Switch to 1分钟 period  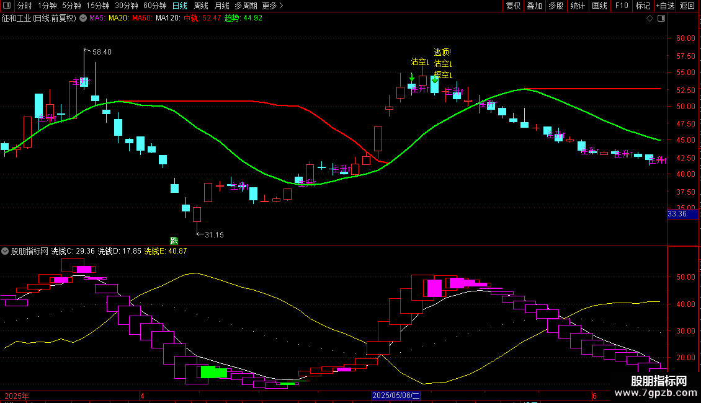click(47, 6)
